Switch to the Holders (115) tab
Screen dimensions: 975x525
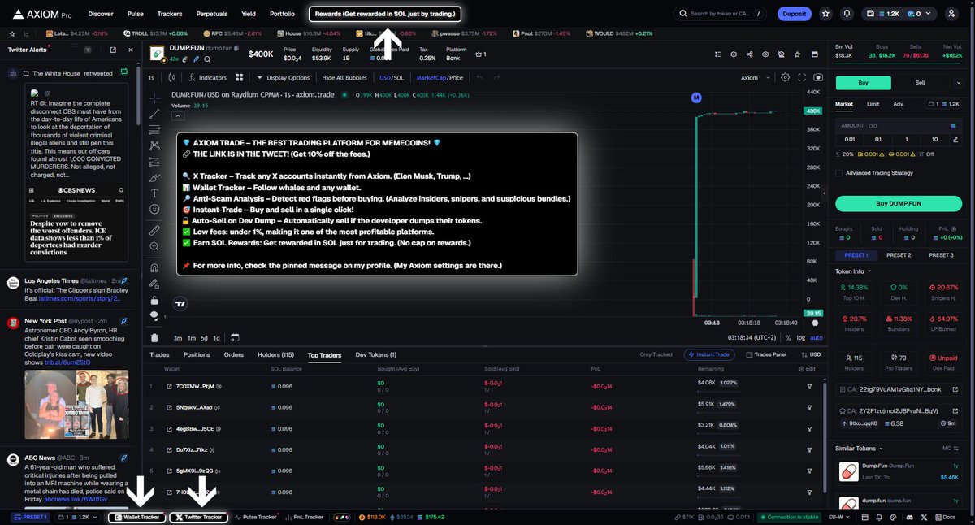(275, 355)
